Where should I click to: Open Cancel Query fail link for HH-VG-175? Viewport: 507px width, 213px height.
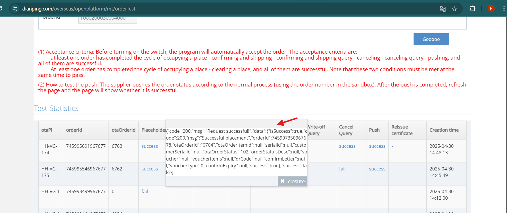click(342, 169)
